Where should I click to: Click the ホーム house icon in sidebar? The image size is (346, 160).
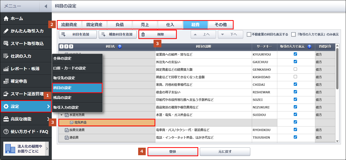coord(6,18)
